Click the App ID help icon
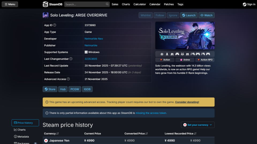 pyautogui.click(x=55, y=25)
